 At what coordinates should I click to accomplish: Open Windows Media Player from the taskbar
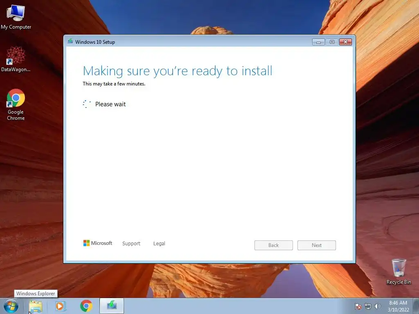tap(61, 306)
